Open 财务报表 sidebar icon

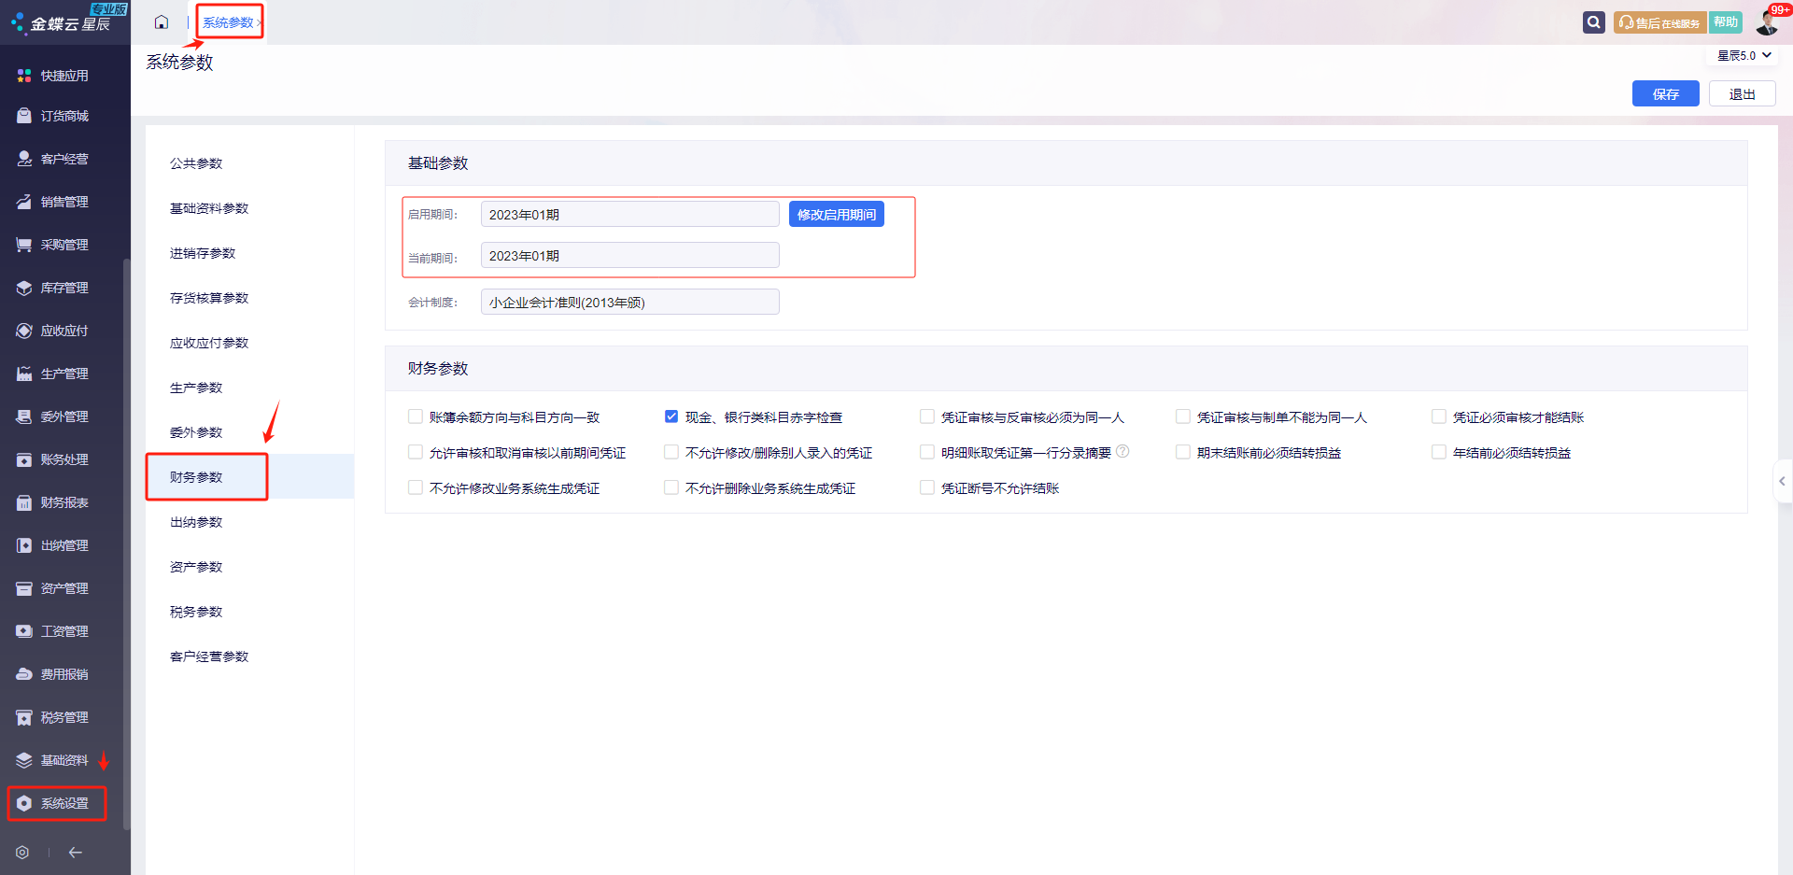[x=24, y=502]
